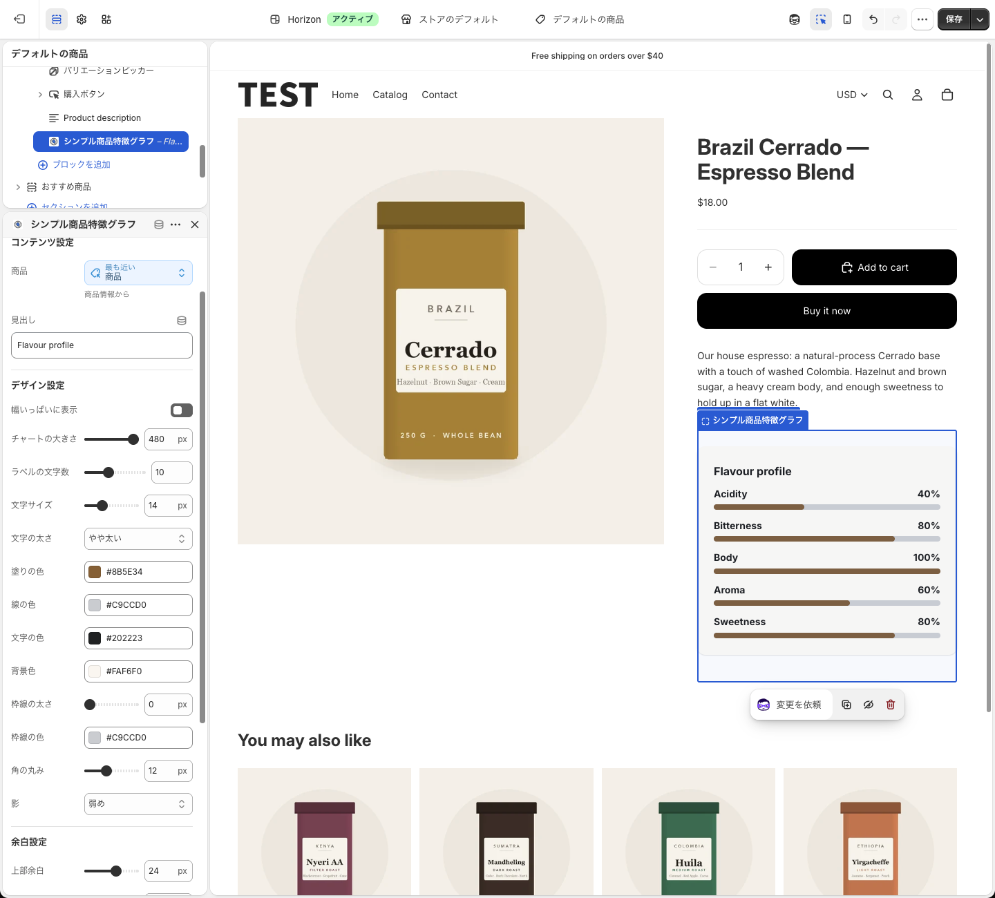Go to Home menu link
Screen dimensions: 995x898
tap(345, 95)
